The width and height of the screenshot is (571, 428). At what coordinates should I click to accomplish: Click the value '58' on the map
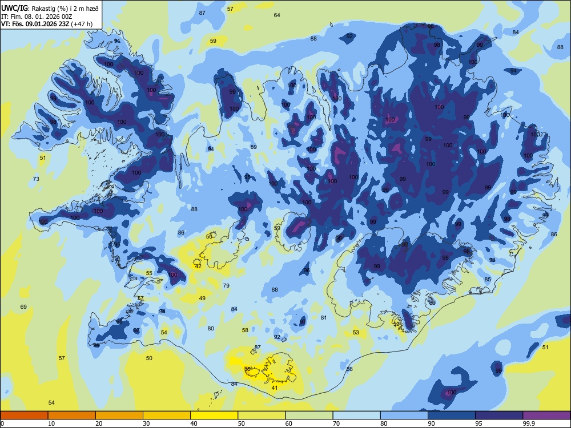[245, 330]
